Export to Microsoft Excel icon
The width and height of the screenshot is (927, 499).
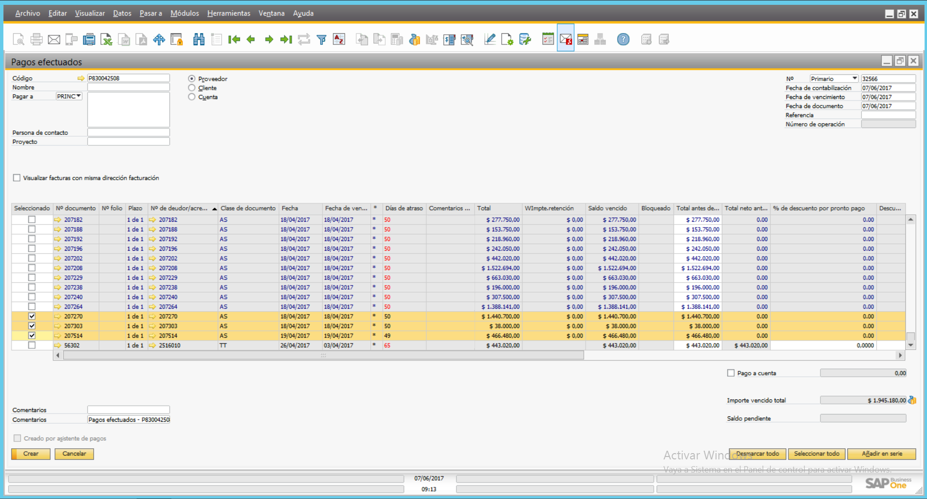click(106, 40)
